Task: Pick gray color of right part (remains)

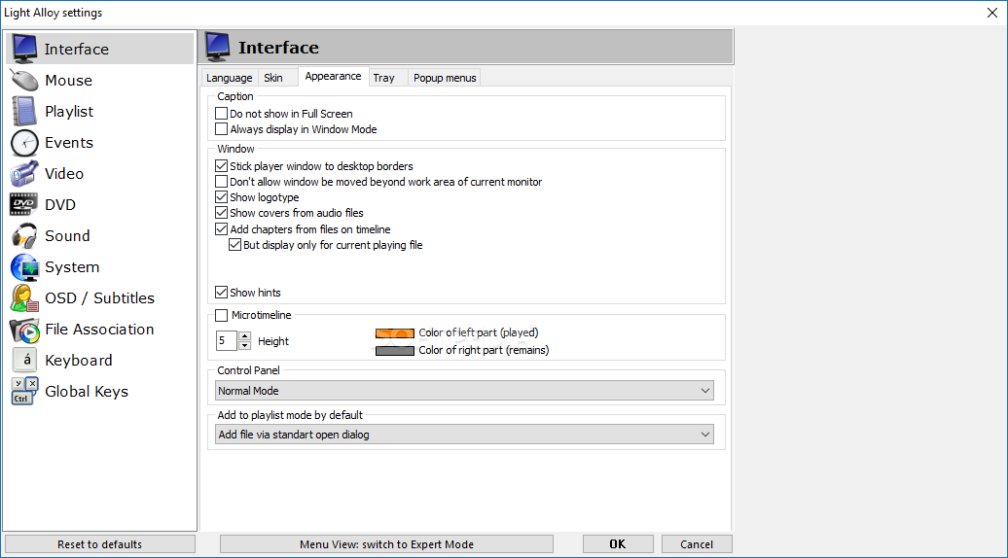Action: (x=395, y=351)
